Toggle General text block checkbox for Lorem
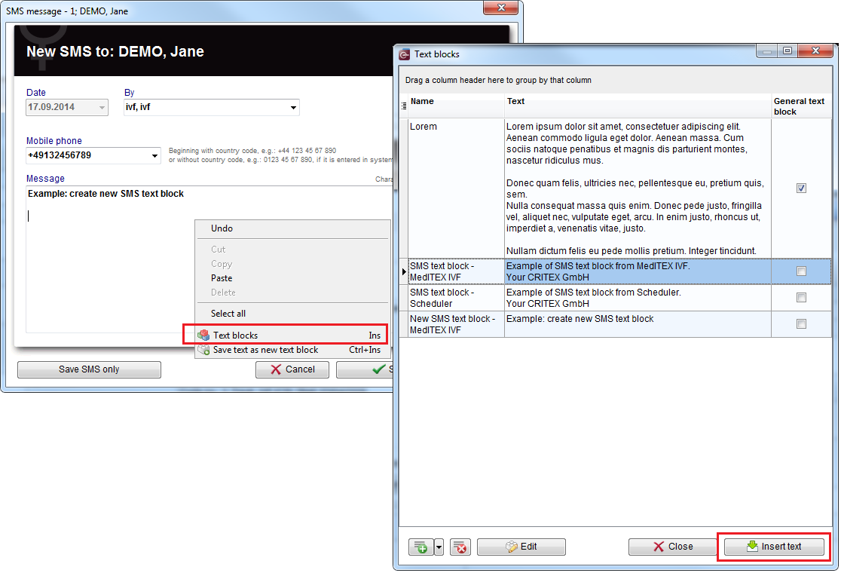The image size is (841, 573). coord(801,188)
